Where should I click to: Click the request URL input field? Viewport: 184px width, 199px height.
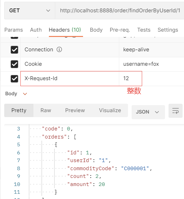click(120, 11)
